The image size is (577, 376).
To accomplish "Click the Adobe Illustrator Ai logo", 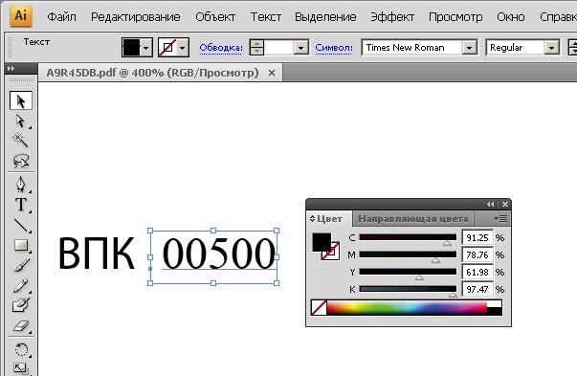I will 21,16.
